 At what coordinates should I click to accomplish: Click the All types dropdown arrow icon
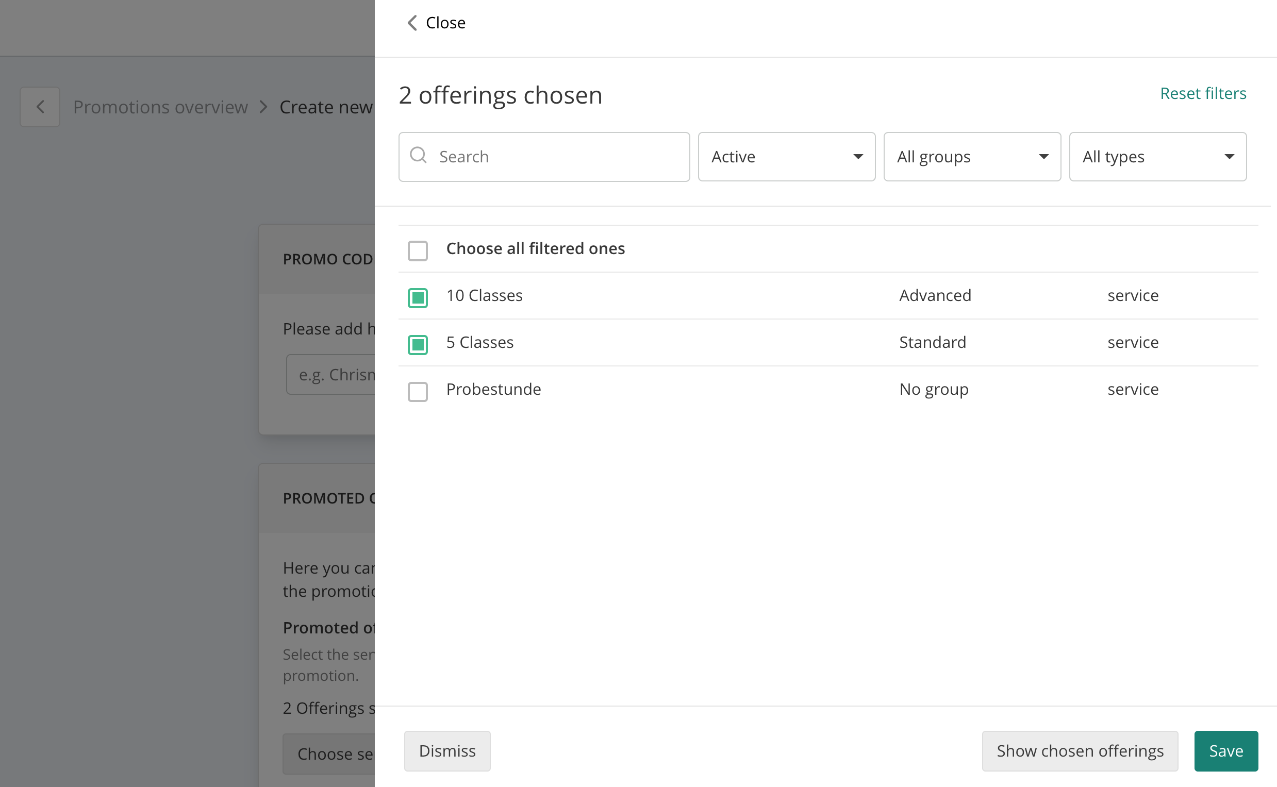point(1229,157)
